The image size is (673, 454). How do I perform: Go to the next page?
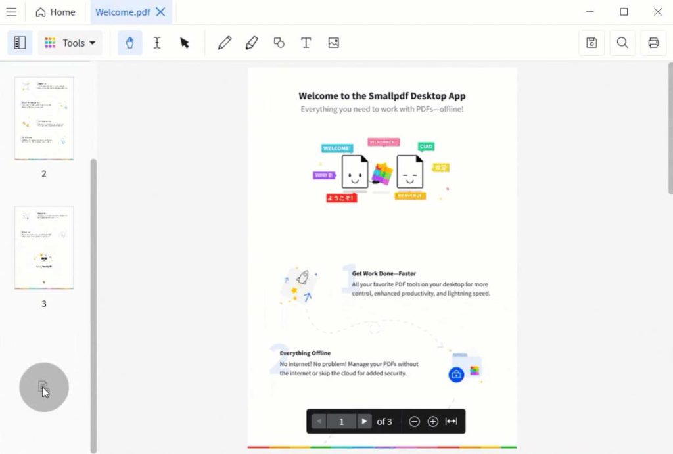tap(364, 421)
